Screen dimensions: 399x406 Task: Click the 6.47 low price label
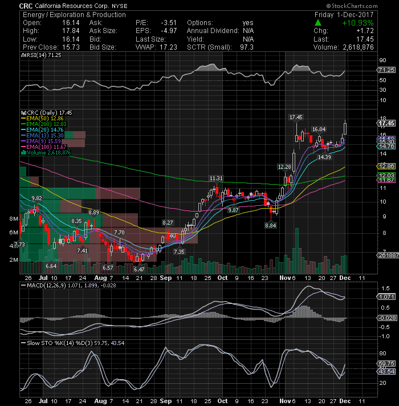[139, 269]
